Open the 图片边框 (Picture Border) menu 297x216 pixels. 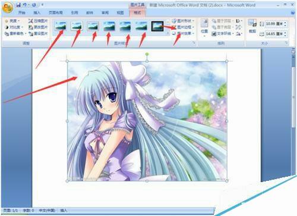pos(183,27)
